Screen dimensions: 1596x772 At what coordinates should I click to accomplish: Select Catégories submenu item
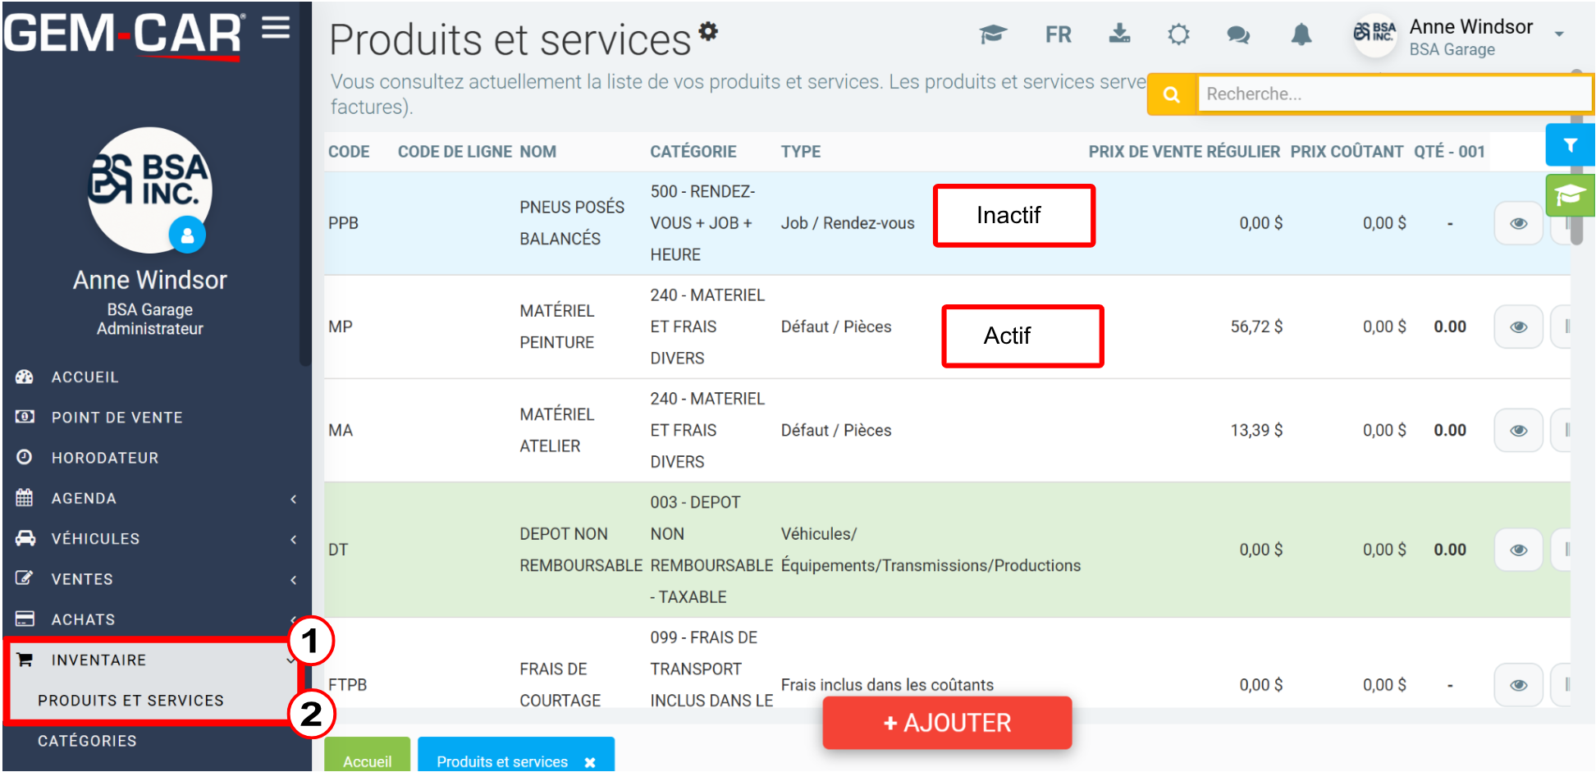87,741
